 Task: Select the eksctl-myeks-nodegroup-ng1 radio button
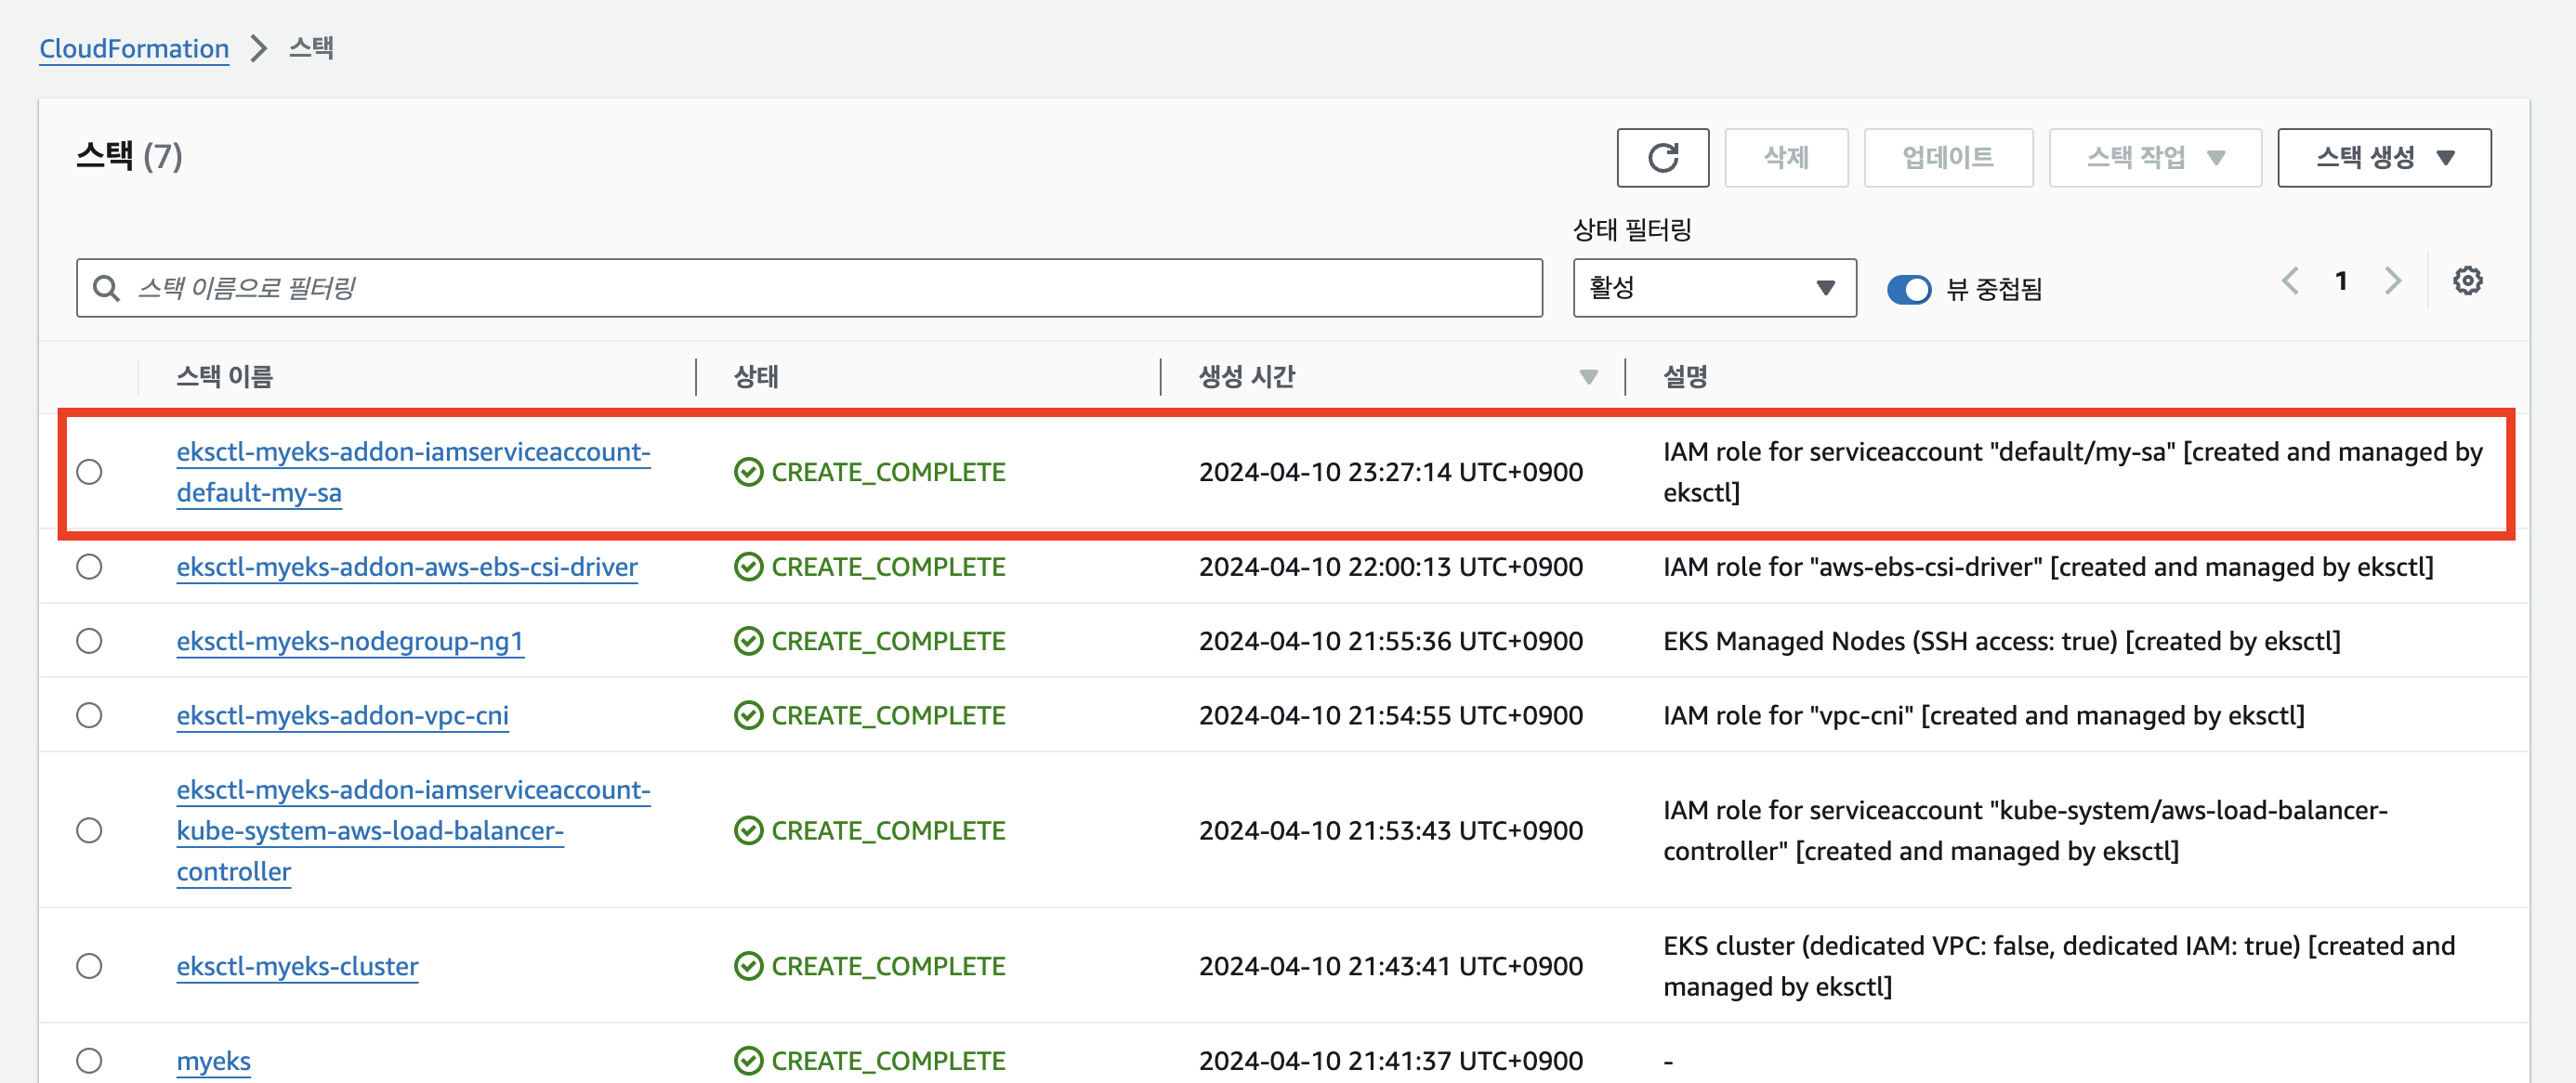(89, 640)
